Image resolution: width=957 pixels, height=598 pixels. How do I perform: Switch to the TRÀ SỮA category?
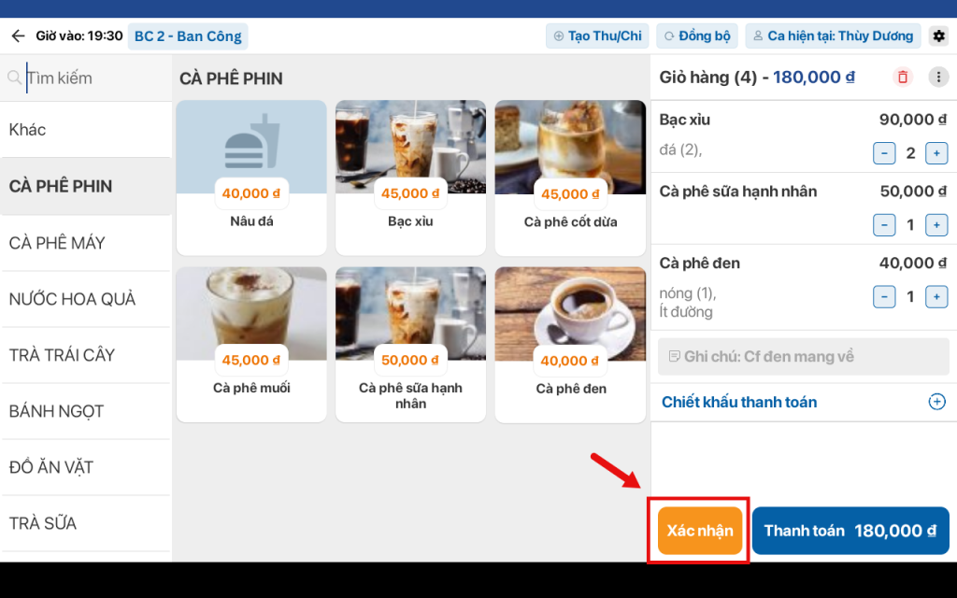click(43, 523)
